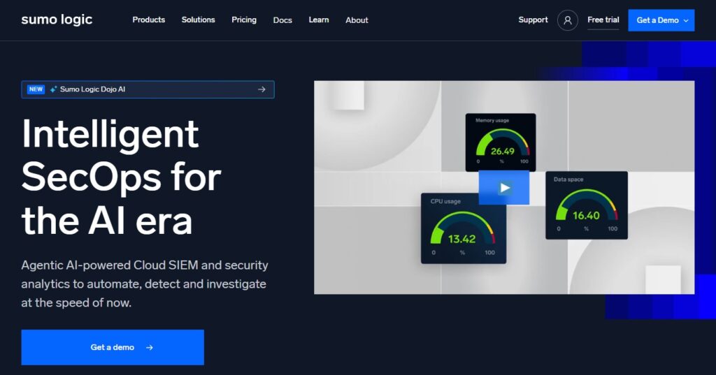716x375 pixels.
Task: Open the Learn menu
Action: tap(319, 20)
